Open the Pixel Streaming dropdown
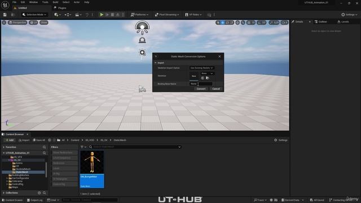361x203 pixels. click(167, 15)
